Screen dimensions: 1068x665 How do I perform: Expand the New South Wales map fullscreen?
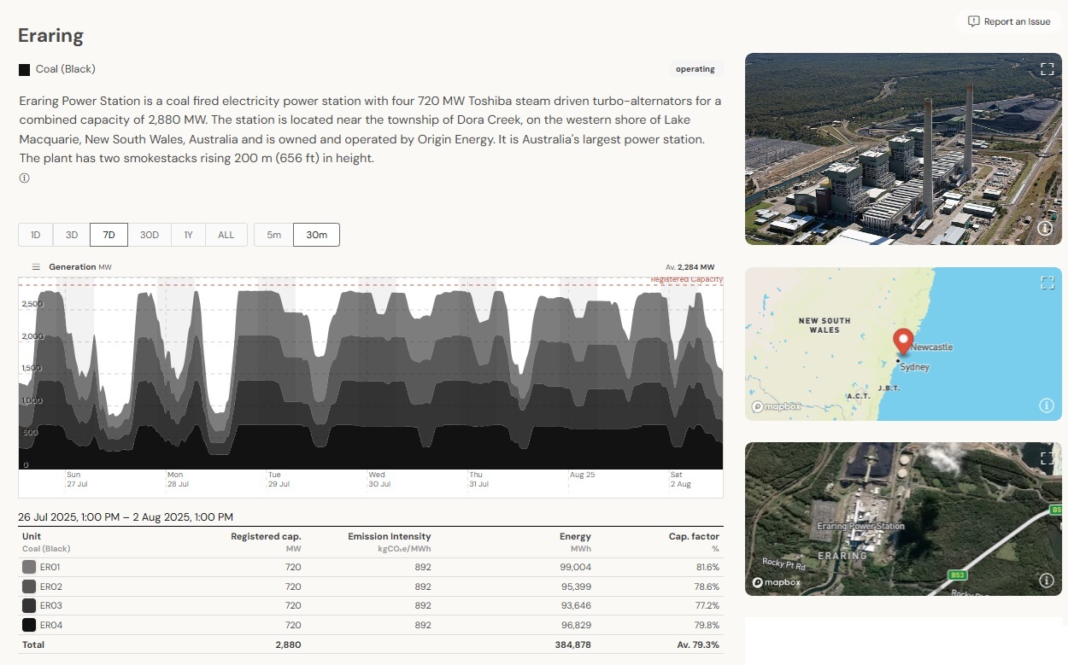(x=1047, y=283)
